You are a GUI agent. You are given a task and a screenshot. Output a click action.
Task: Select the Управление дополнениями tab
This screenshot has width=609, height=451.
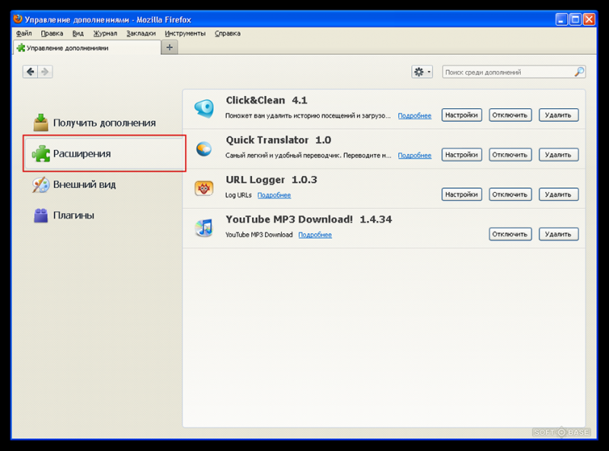coord(88,48)
